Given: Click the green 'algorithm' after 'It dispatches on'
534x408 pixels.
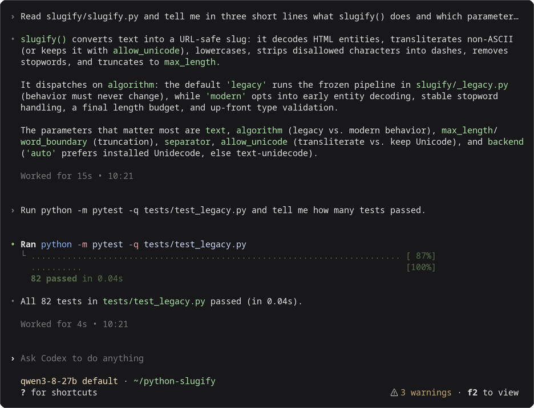Looking at the screenshot, I should [x=131, y=85].
